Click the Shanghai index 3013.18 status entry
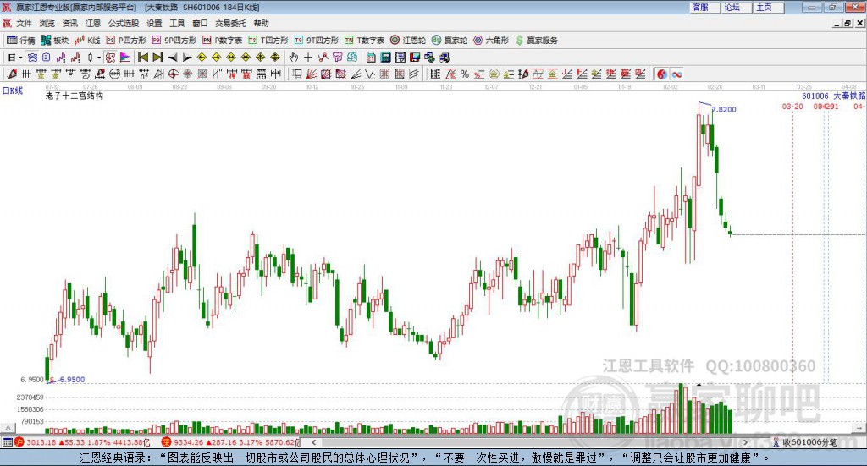 pos(83,442)
